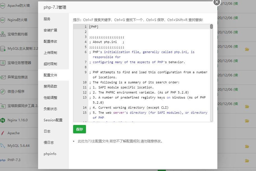256x171 pixels.
Task: Open Session配置 tab
Action: pos(53,120)
